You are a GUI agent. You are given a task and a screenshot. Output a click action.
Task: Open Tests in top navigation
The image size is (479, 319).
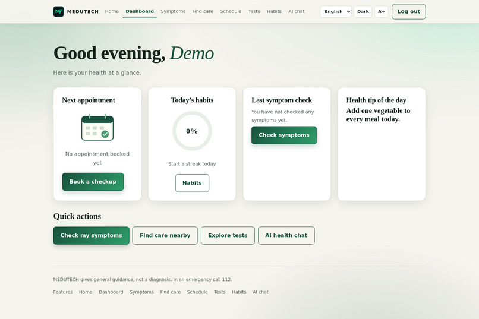(x=254, y=11)
